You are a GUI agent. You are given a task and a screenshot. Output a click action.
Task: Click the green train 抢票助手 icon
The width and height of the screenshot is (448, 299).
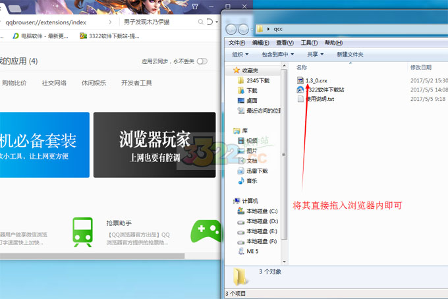82,232
